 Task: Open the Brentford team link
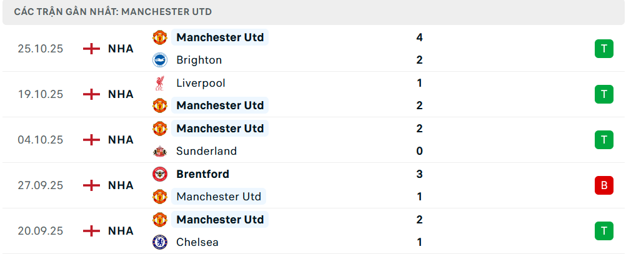(x=202, y=174)
